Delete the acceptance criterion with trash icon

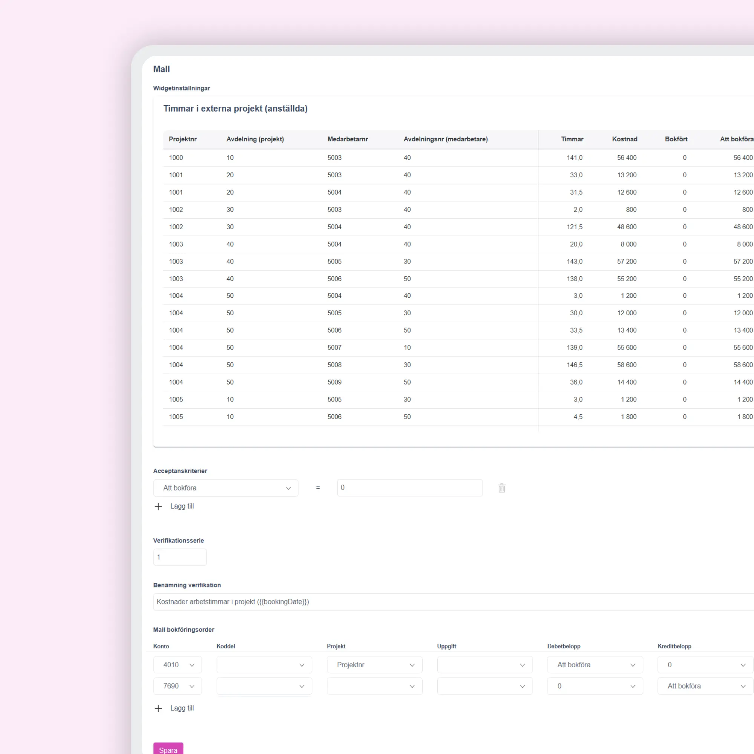point(501,488)
